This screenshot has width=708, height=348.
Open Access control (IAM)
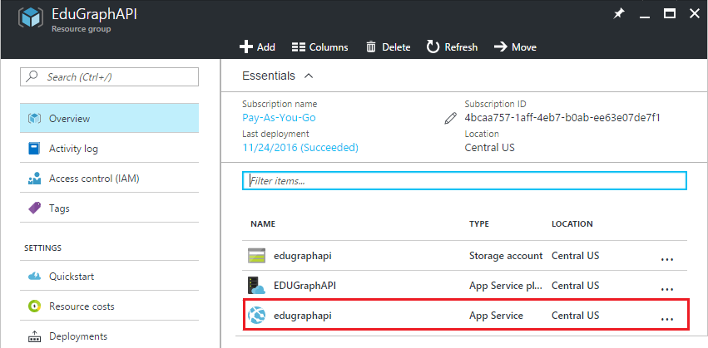pos(109,179)
